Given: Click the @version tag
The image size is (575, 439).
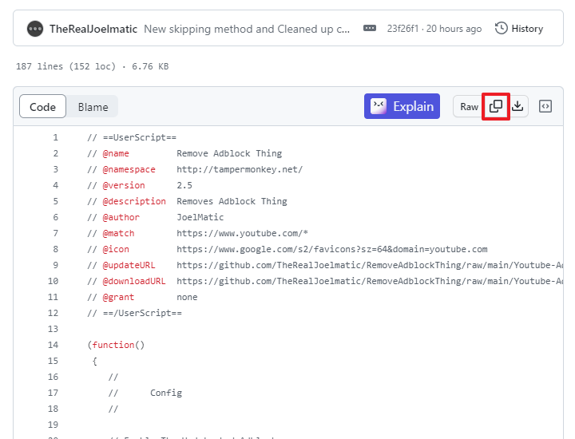Looking at the screenshot, I should [x=124, y=185].
